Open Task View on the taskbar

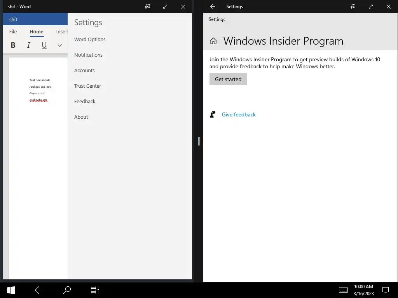click(95, 290)
